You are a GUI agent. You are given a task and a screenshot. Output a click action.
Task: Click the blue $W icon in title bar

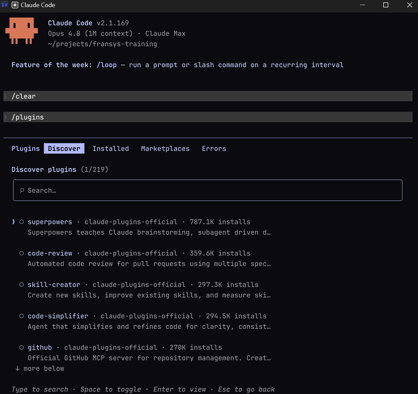[5, 5]
